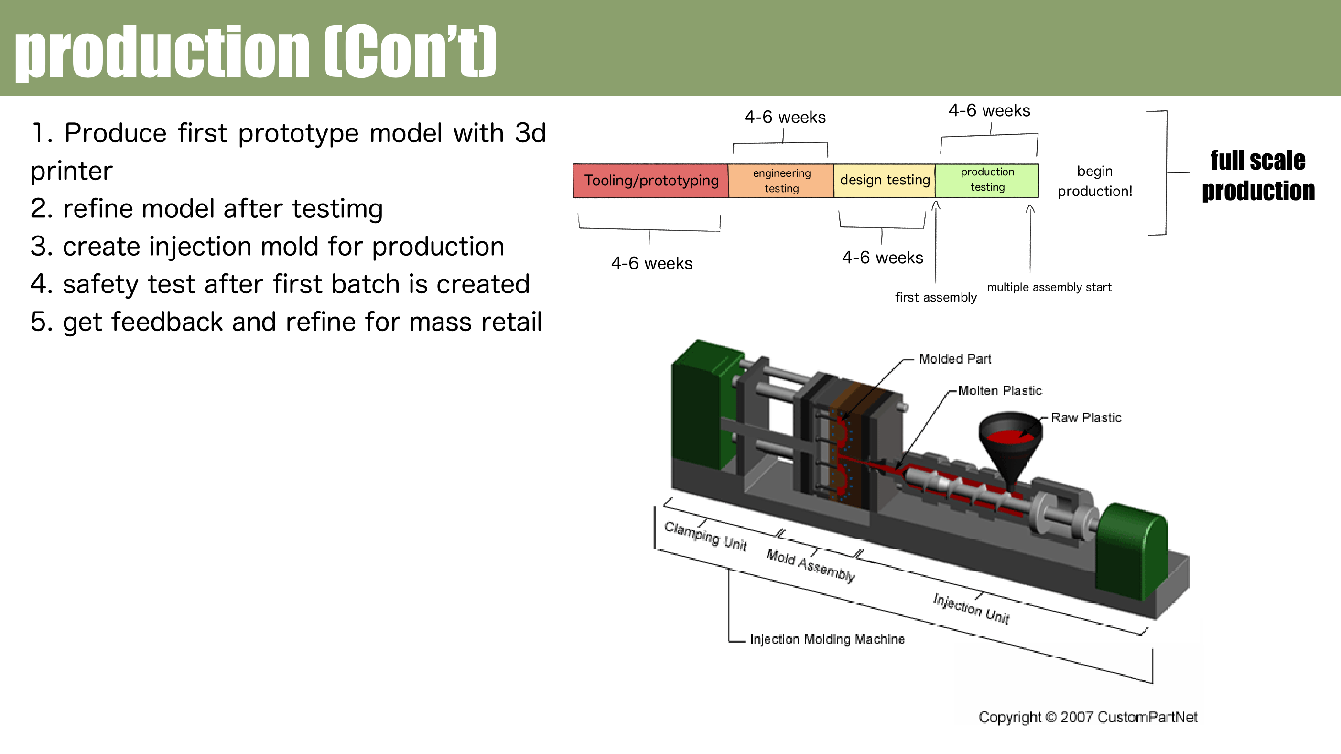The height and width of the screenshot is (754, 1341).
Task: Click the 'Injection Molding Machine' caption
Action: 827,639
